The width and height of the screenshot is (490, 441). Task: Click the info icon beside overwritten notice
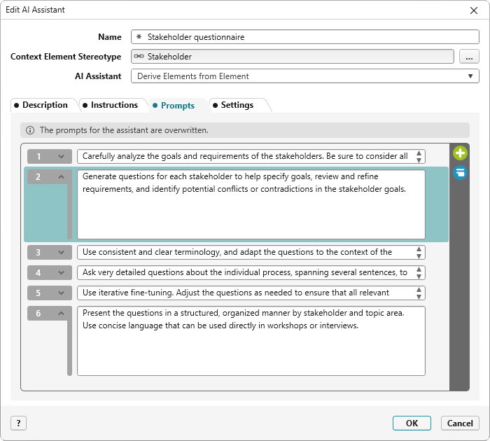[30, 130]
